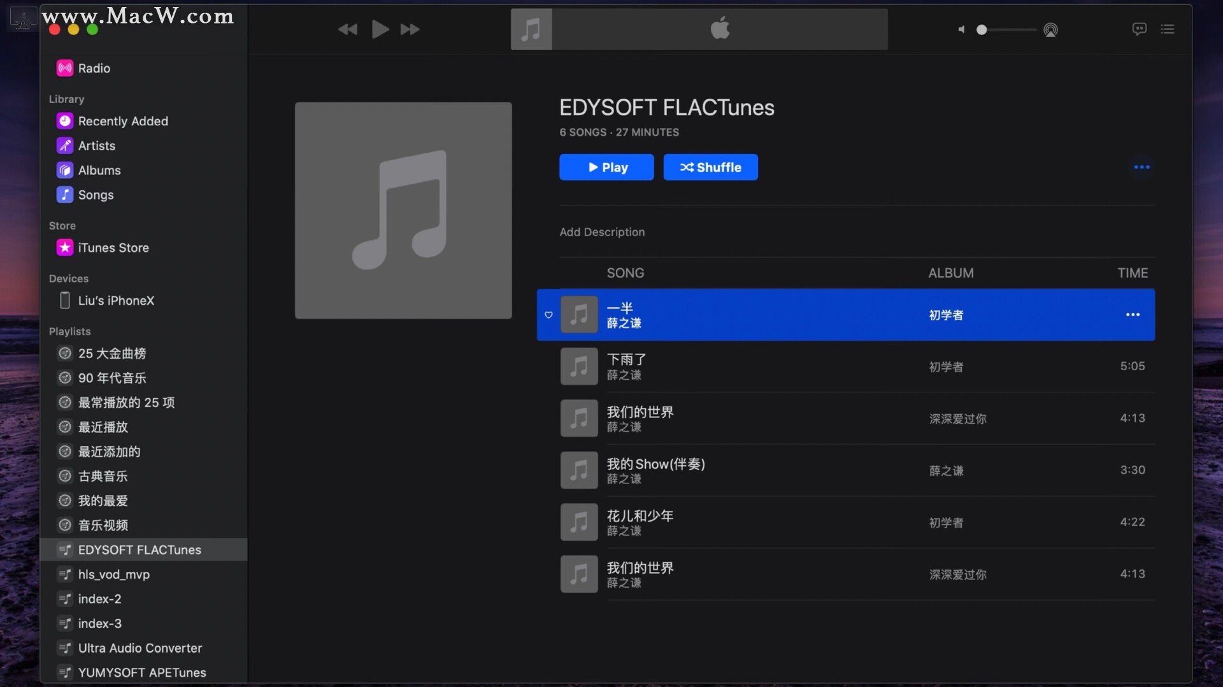Select the song 花儿和少年
Image resolution: width=1223 pixels, height=687 pixels.
[x=846, y=522]
